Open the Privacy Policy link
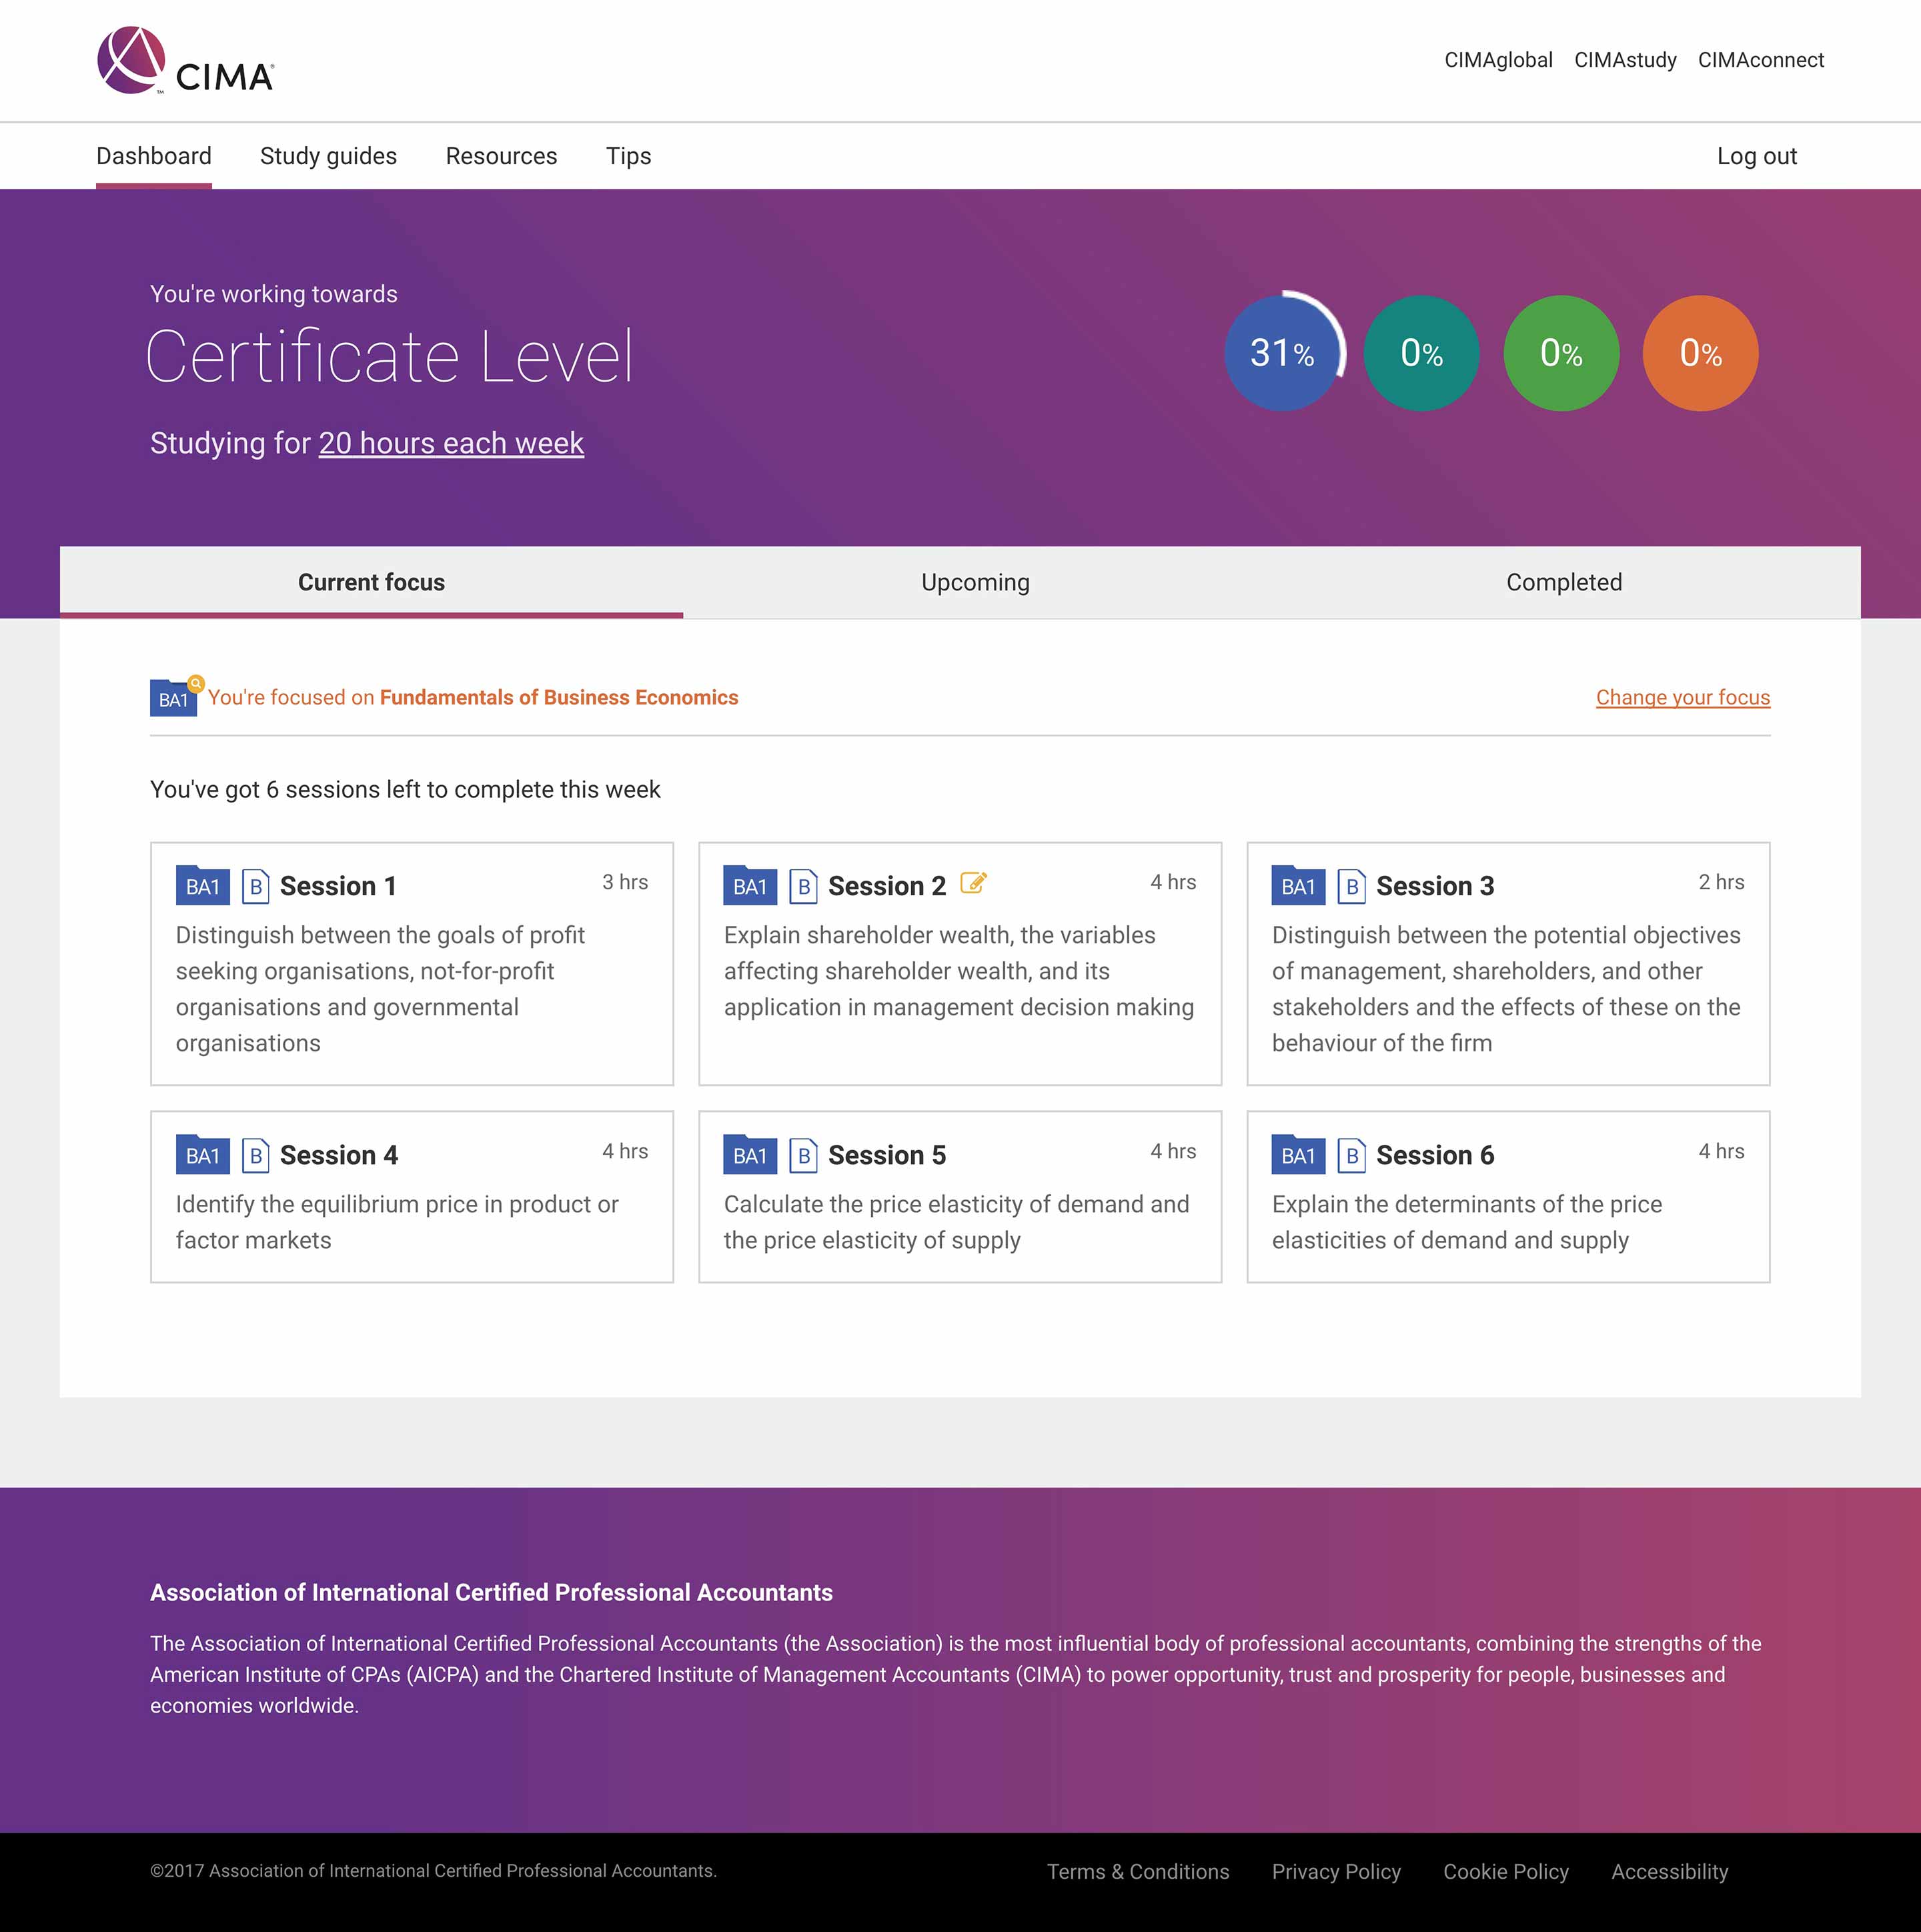 1336,1871
